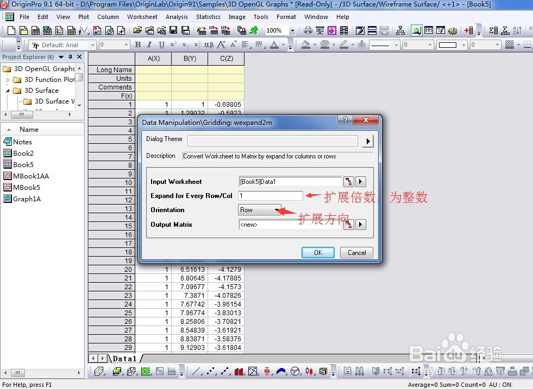Open the Orientation dropdown showing Row
Image resolution: width=533 pixels, height=389 pixels.
coord(260,210)
